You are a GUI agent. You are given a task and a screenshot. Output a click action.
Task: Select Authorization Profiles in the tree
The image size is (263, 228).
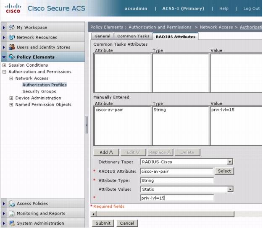[45, 85]
